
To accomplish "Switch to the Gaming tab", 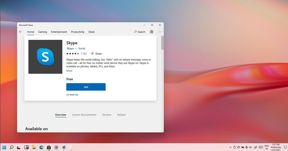I will [x=42, y=32].
